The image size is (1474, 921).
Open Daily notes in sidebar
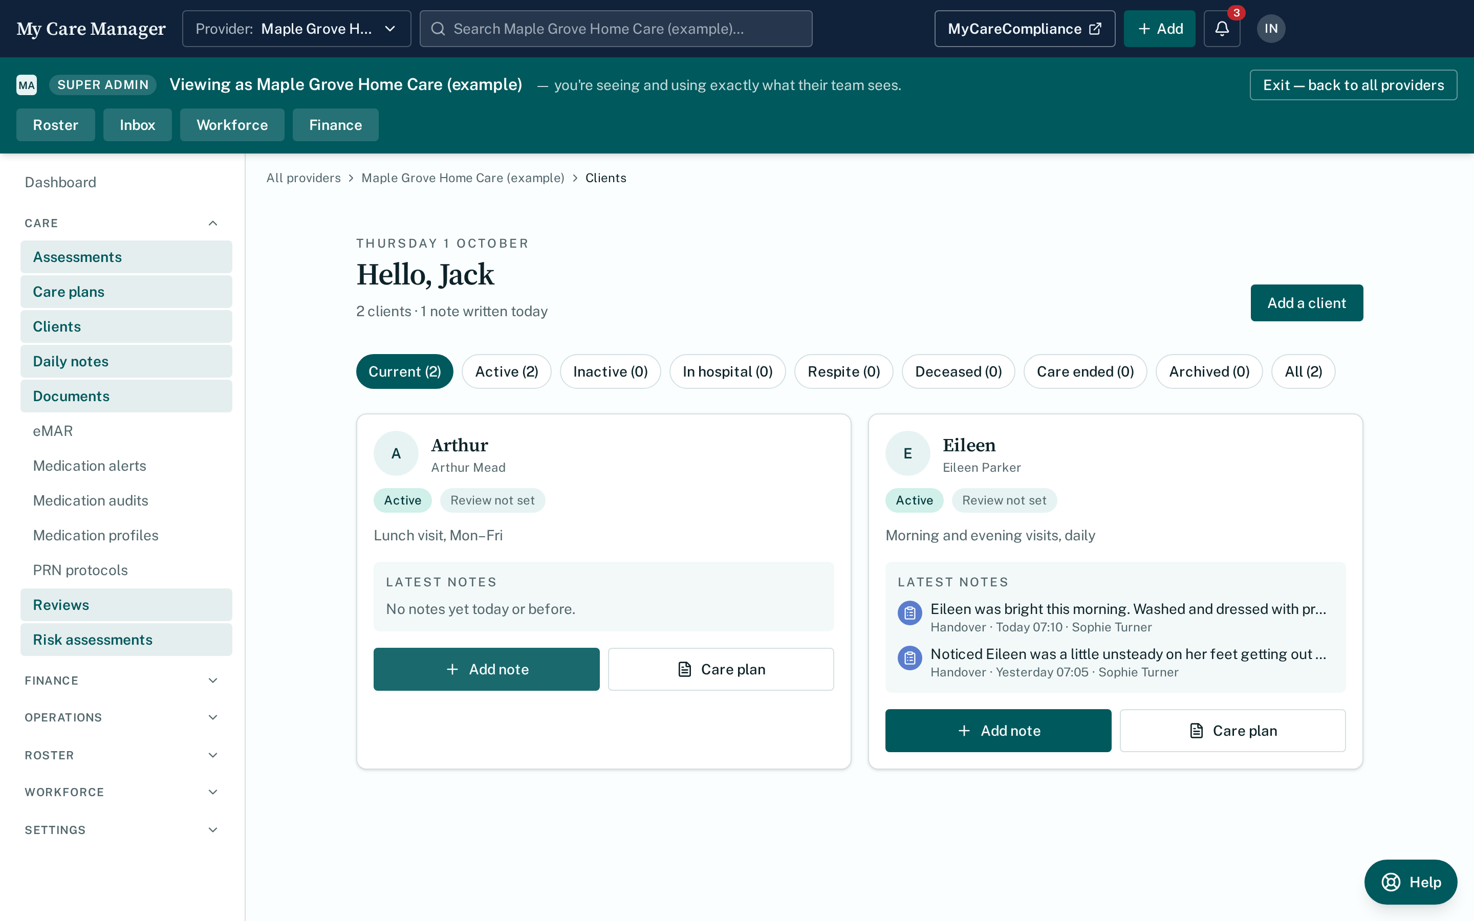coord(126,361)
